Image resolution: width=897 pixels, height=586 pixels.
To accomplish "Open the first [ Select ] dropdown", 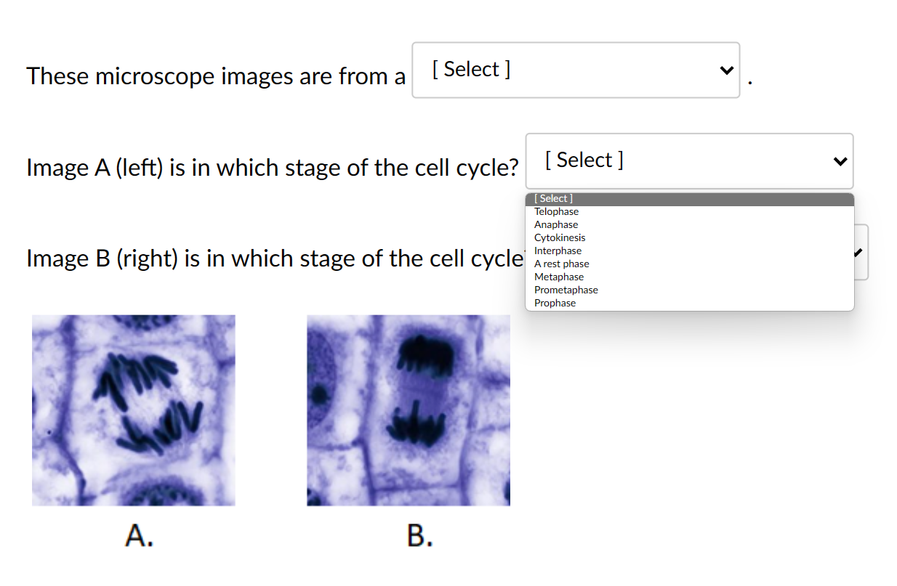I will click(576, 70).
